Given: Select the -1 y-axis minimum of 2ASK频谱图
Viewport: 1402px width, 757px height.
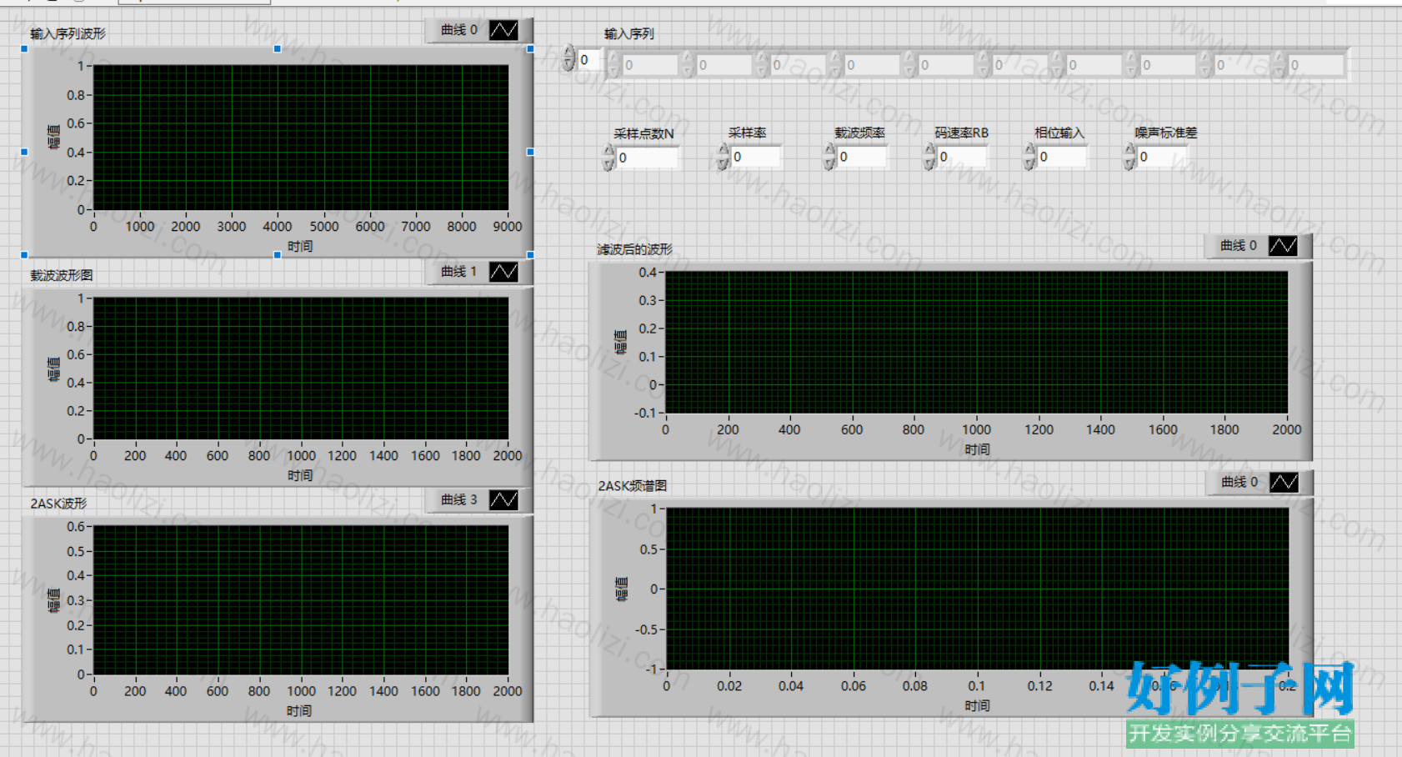Looking at the screenshot, I should (x=652, y=669).
